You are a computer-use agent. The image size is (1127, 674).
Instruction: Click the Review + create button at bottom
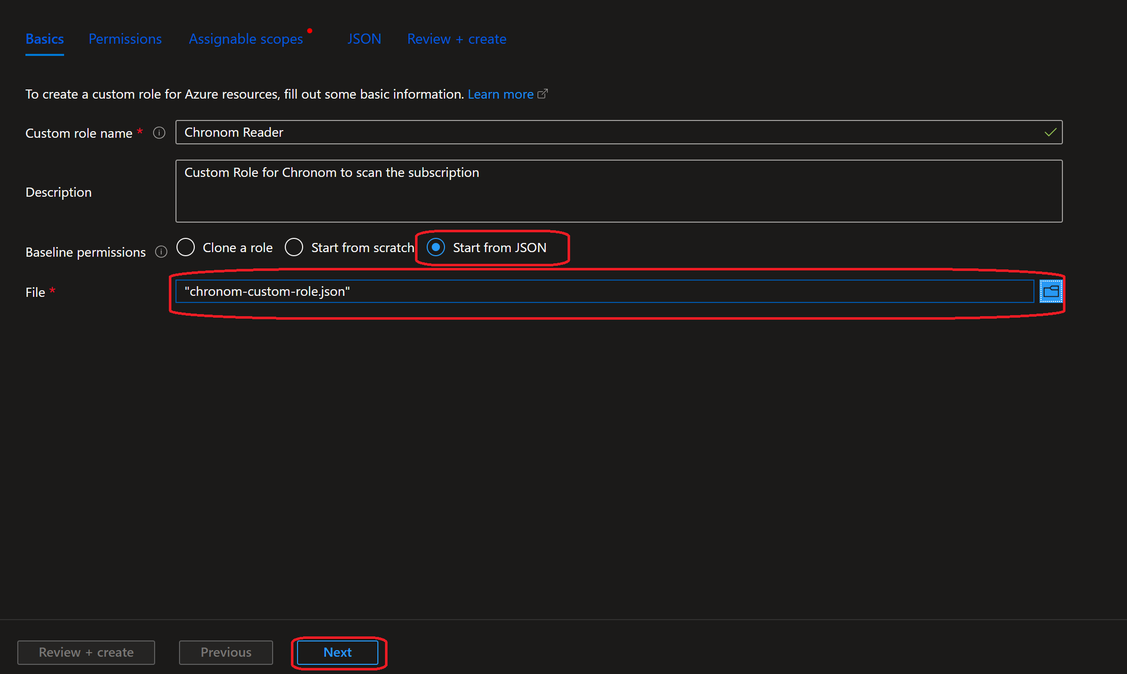(85, 652)
